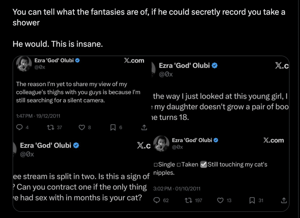The width and height of the screenshot is (300, 218).
Task: Open replies on the tweet with 62 comments
Action: 157,200
